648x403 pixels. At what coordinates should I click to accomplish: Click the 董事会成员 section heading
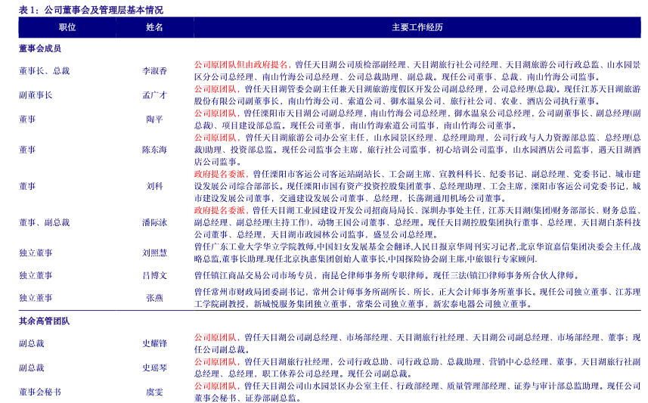(40, 48)
